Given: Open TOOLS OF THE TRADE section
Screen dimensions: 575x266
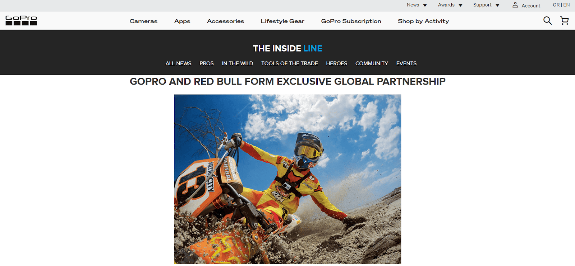Looking at the screenshot, I should point(290,63).
